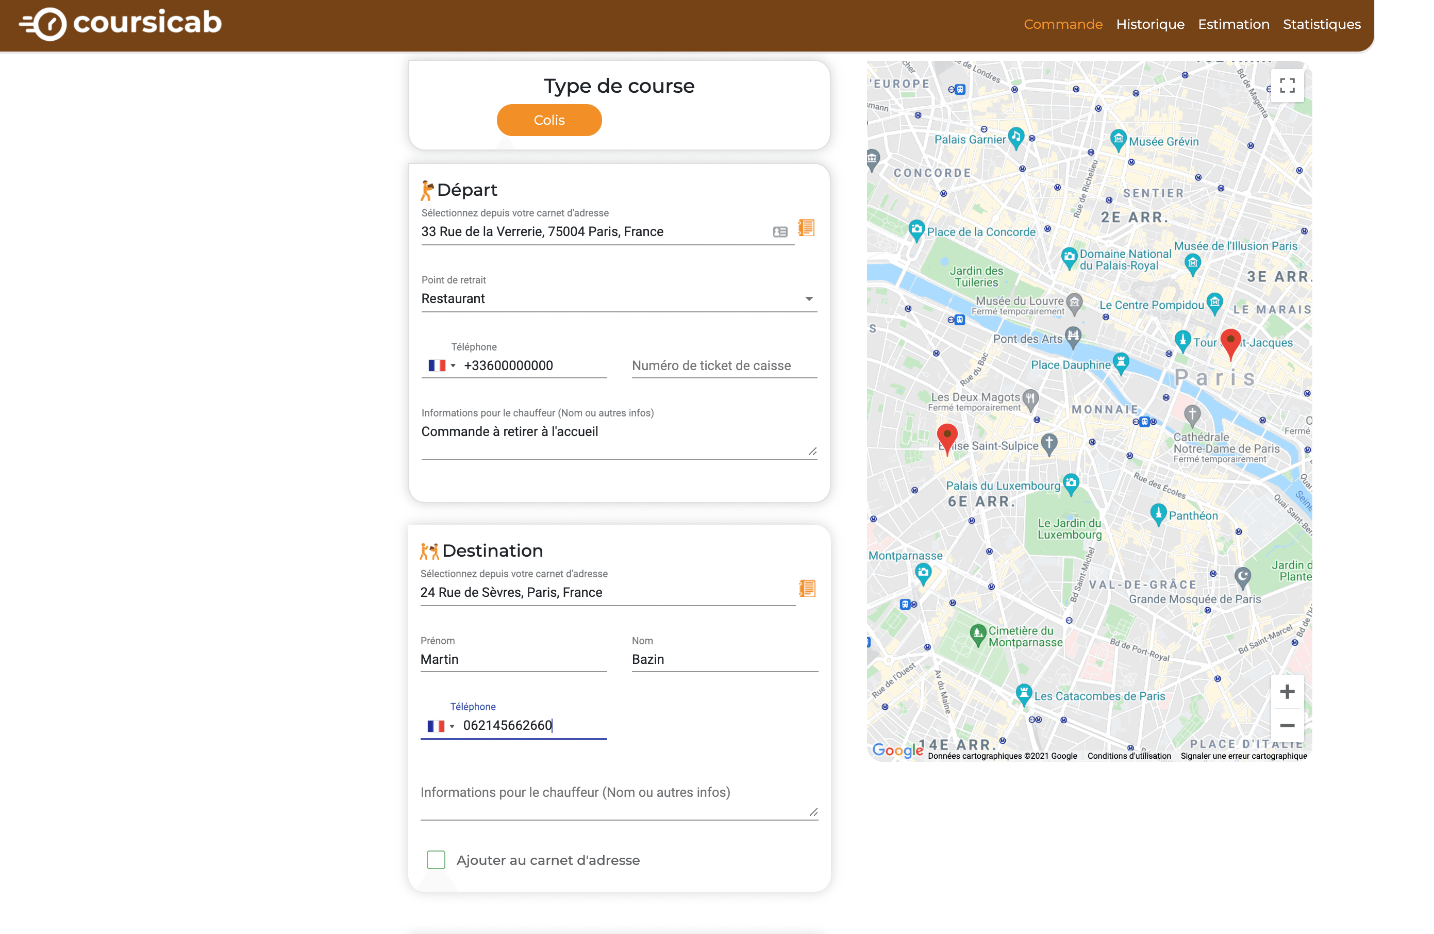Click Musée Grévin map pin
The height and width of the screenshot is (934, 1434).
[1118, 141]
